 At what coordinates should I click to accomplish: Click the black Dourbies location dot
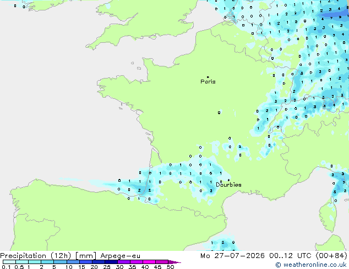point(228,180)
